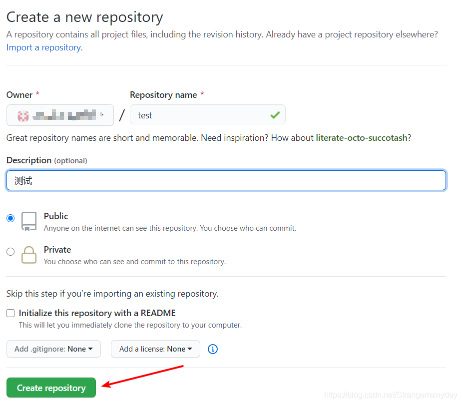Select the Private radio button
The height and width of the screenshot is (404, 462).
point(10,252)
